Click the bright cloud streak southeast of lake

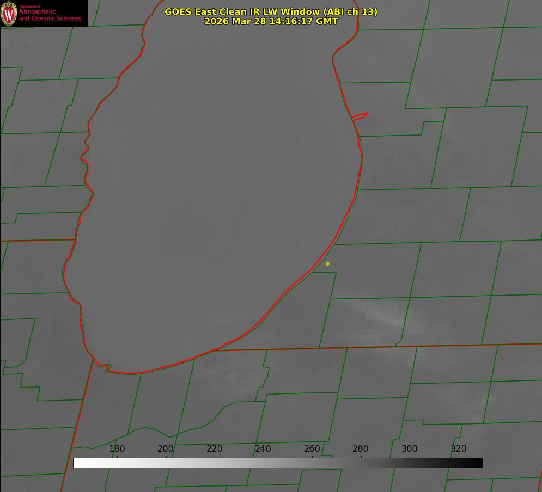[x=381, y=313]
